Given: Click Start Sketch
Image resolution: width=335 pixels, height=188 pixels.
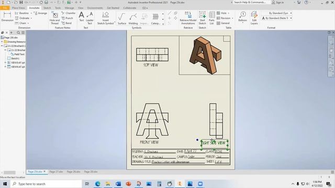Looking at the screenshot, I should click(202, 18).
